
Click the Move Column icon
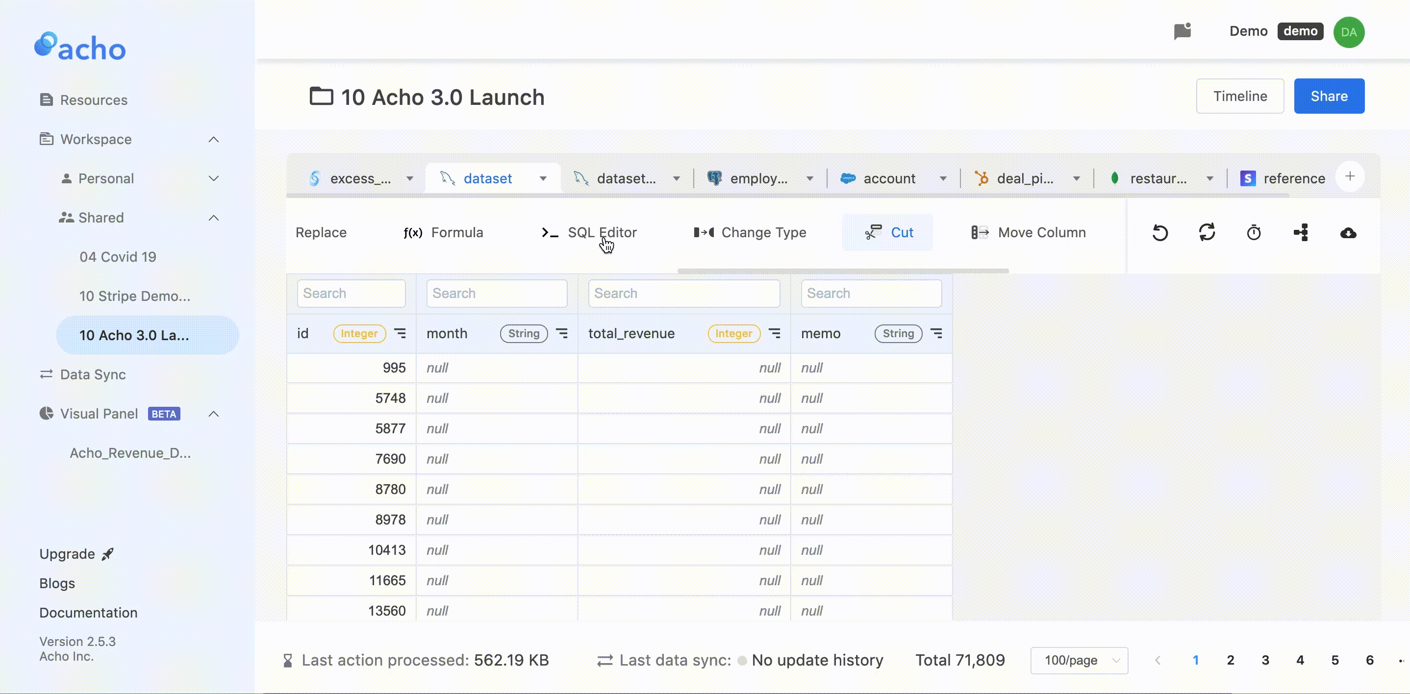980,233
